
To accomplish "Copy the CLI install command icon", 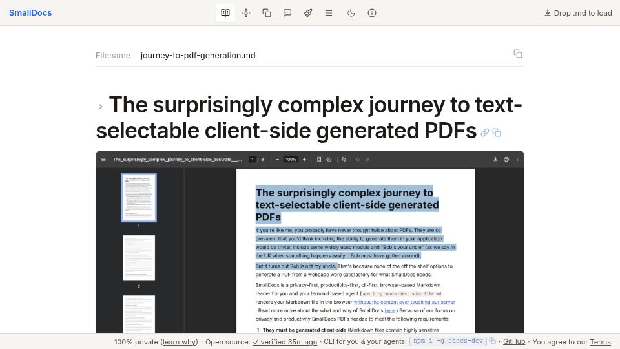I will 492,341.
